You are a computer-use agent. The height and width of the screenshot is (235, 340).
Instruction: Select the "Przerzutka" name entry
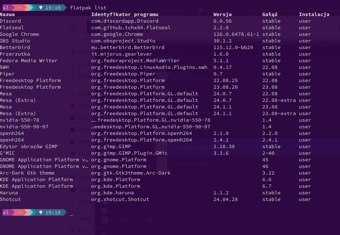click(x=15, y=54)
